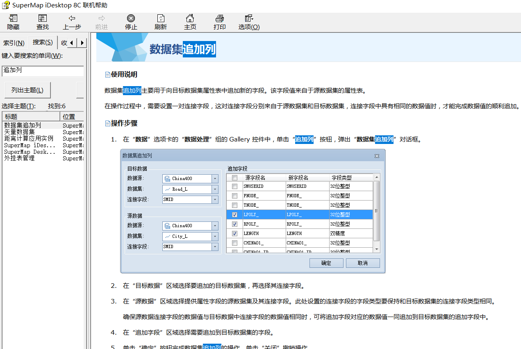Close the 数据集追加列 dialog in the illustration
Image resolution: width=521 pixels, height=349 pixels.
[x=377, y=156]
